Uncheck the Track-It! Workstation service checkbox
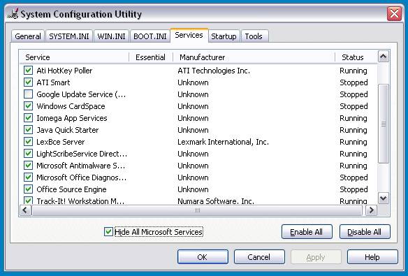This screenshot has width=408, height=276. (28, 201)
